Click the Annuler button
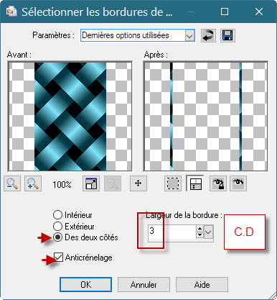The width and height of the screenshot is (277, 300). click(x=144, y=285)
